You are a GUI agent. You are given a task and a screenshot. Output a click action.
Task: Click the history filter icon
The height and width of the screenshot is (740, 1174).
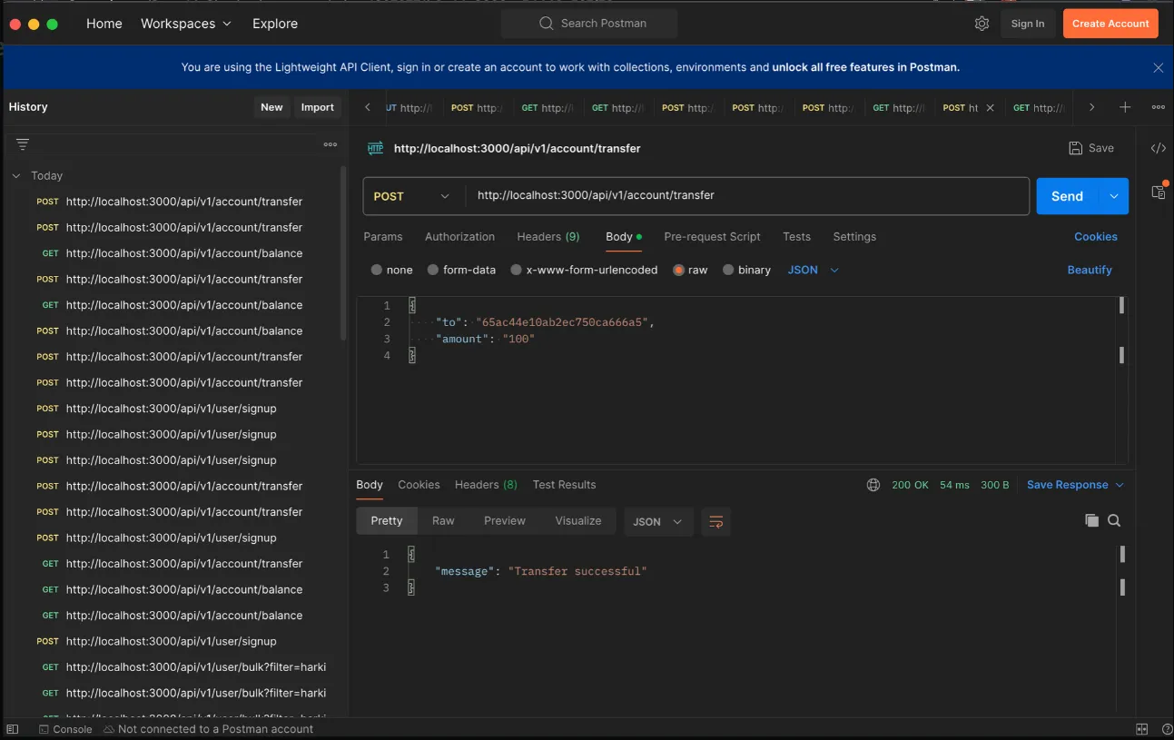coord(23,144)
